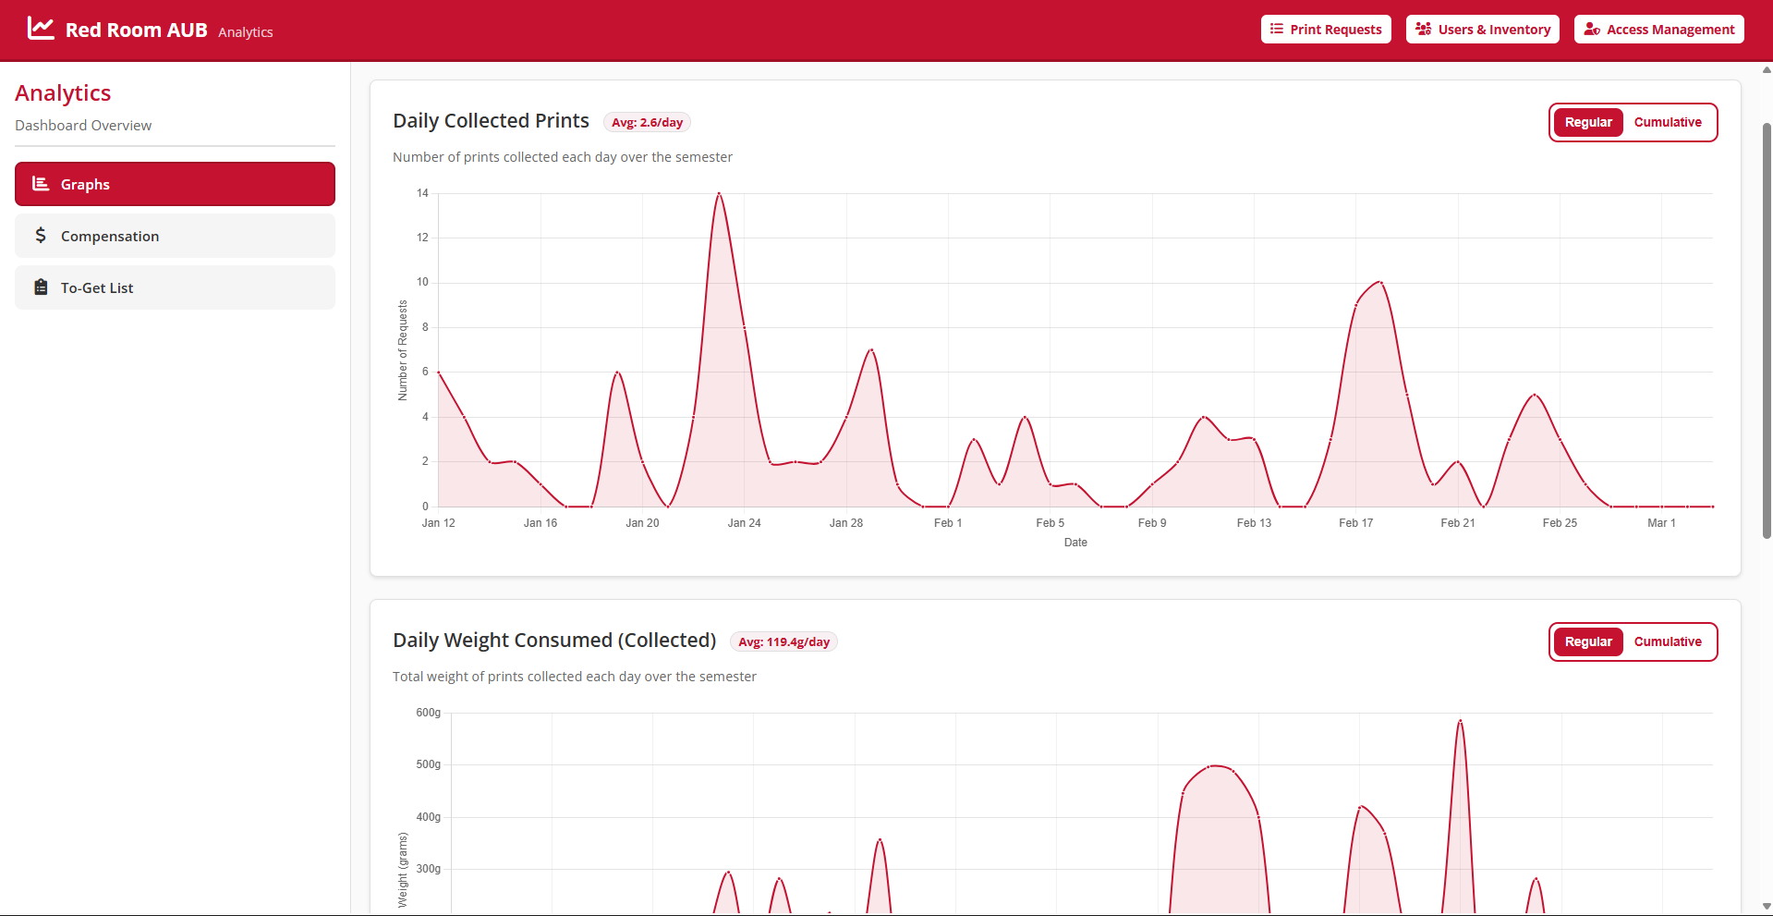Click the Daily Weight Consumed (Collected) heading
This screenshot has height=916, width=1773.
click(554, 641)
